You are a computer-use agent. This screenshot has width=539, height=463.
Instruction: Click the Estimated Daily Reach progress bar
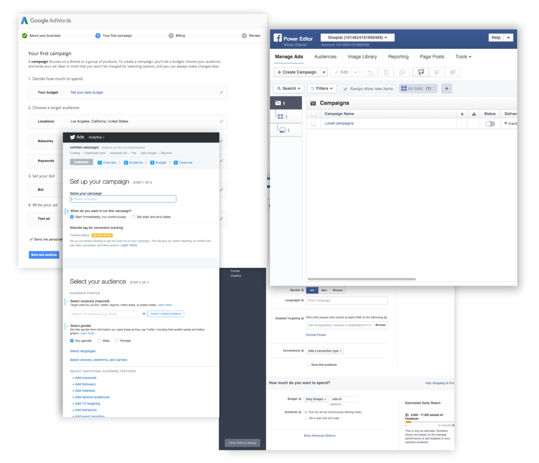(x=429, y=422)
